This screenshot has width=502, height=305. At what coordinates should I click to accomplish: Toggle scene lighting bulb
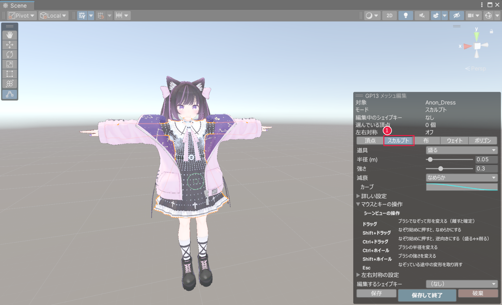pos(406,15)
